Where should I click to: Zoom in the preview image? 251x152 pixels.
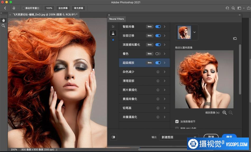point(224,113)
